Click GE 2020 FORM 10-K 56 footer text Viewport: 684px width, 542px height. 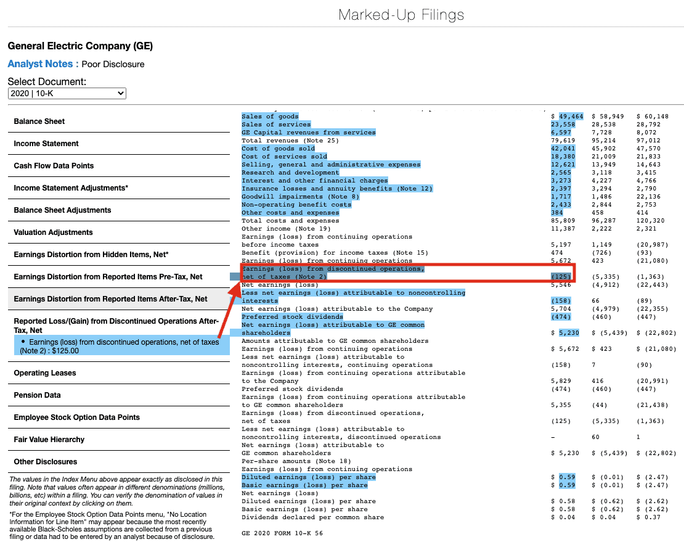pyautogui.click(x=282, y=533)
